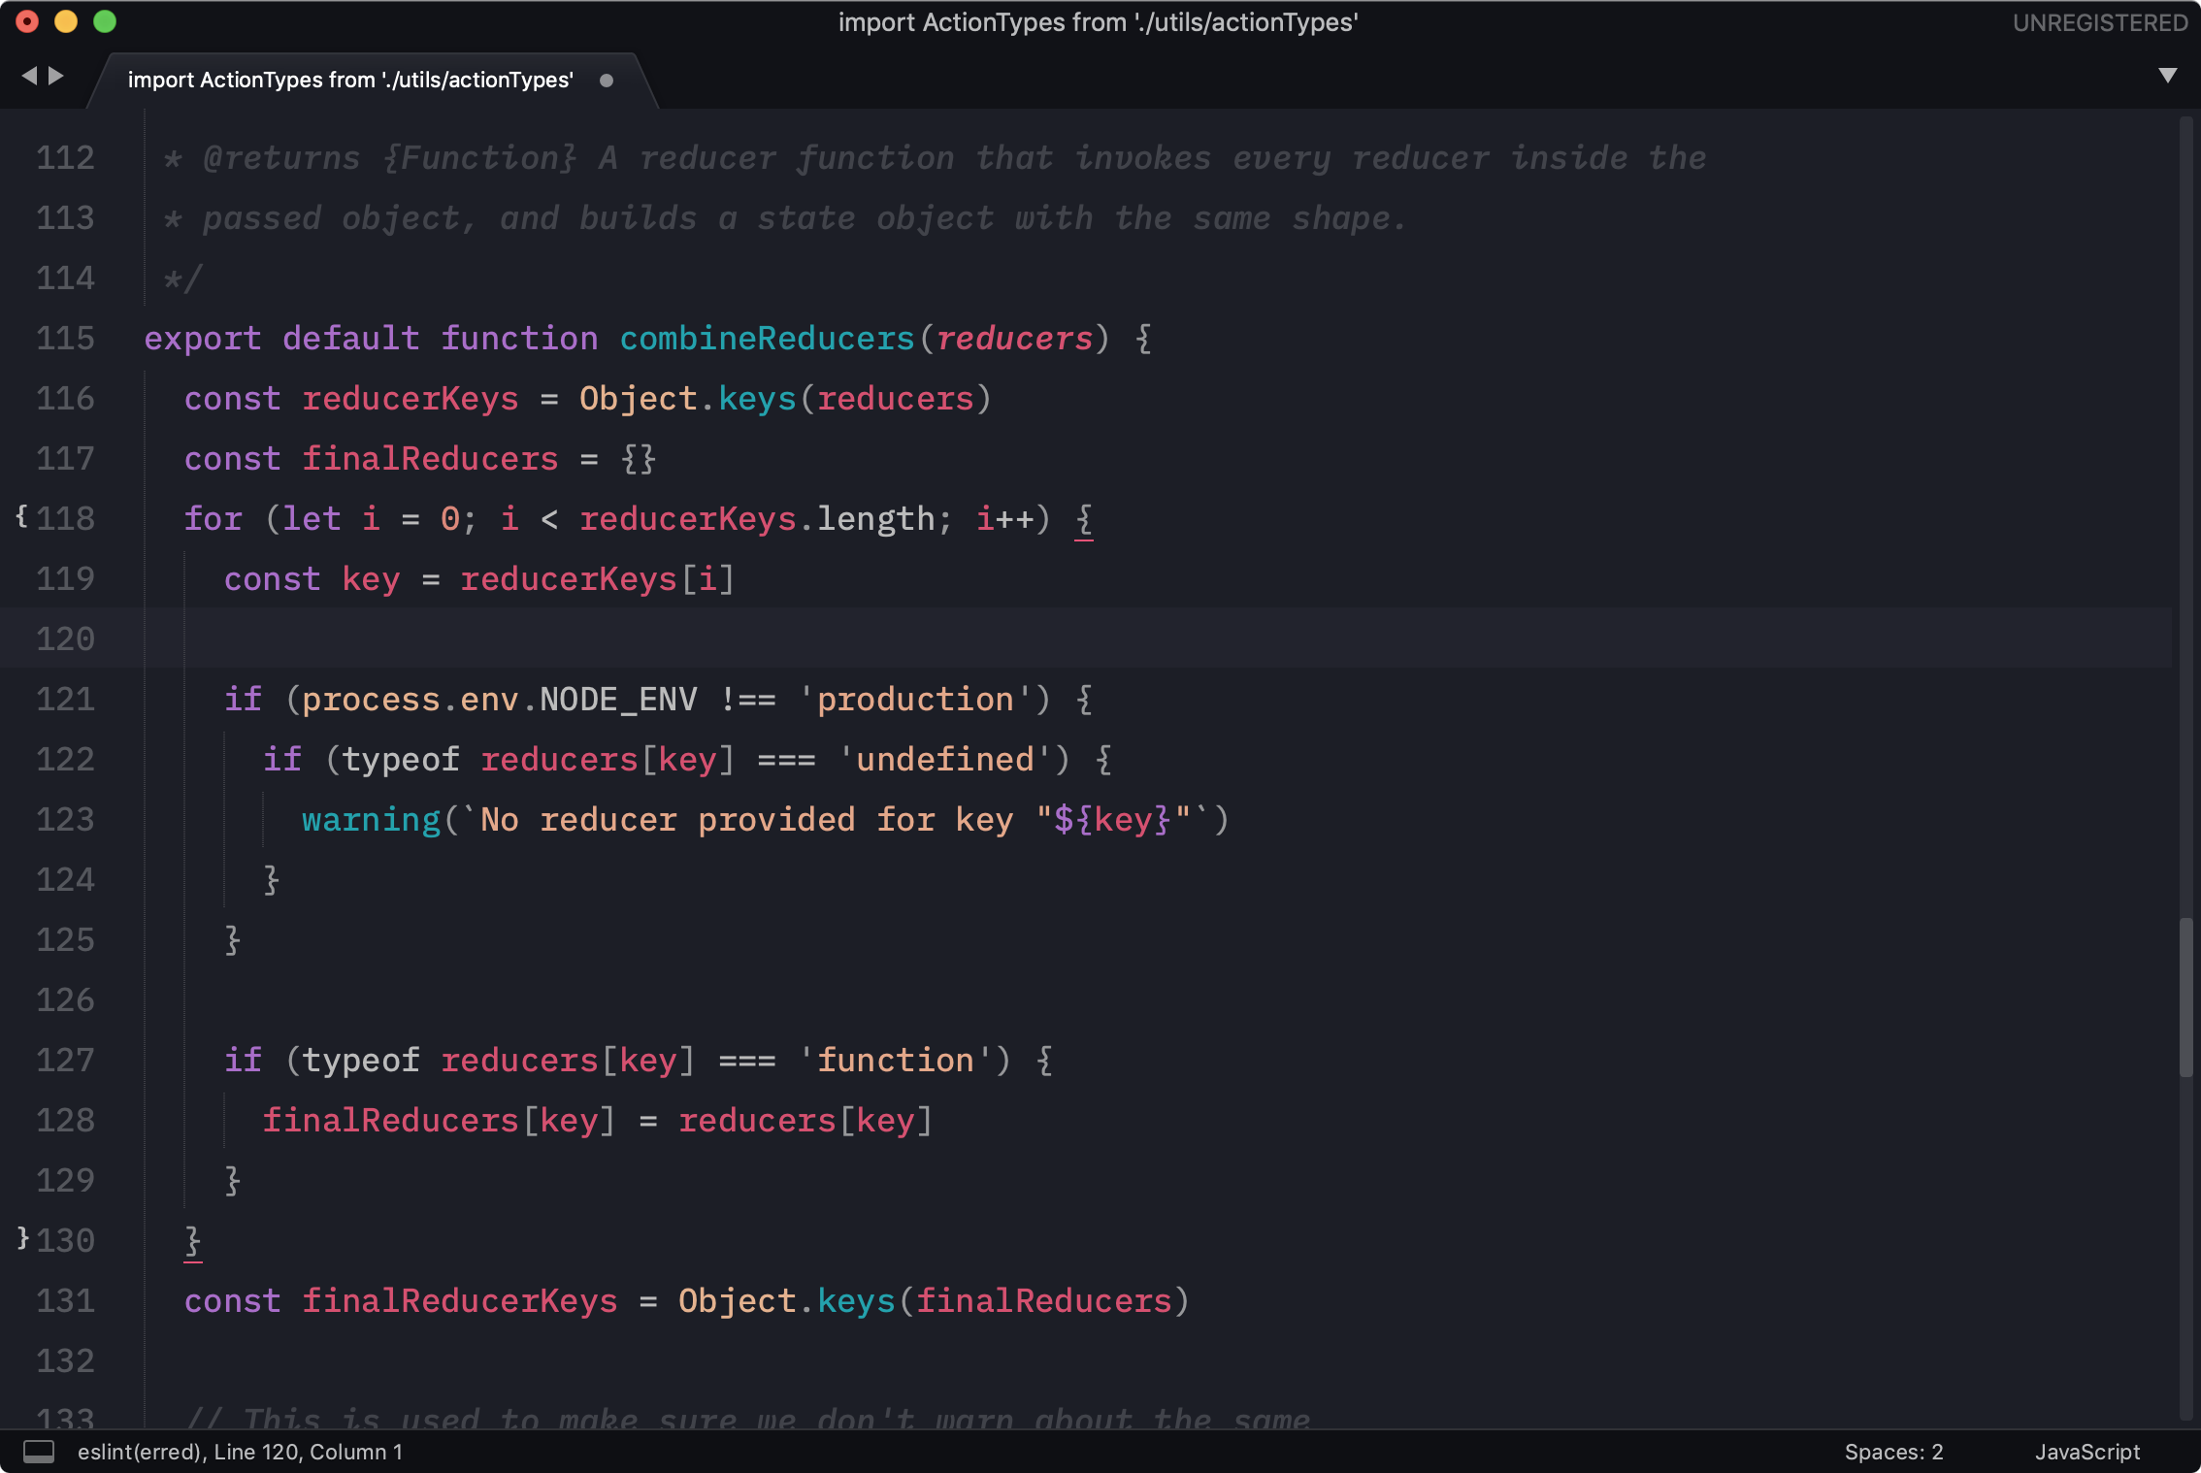Click the combineReducers function name
2201x1473 pixels.
pos(767,339)
